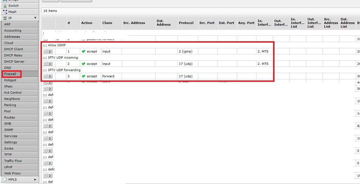Open Routes page
Image resolution: width=360 pixels, height=184 pixels.
(x=20, y=117)
